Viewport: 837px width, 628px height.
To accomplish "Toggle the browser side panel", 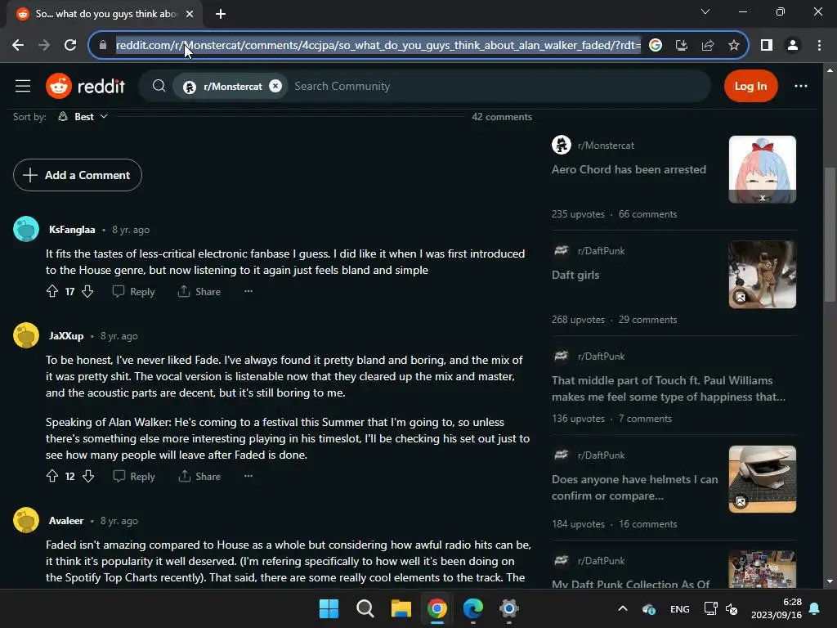I will click(x=767, y=46).
